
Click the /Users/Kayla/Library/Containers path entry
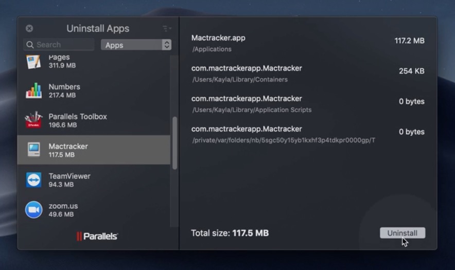pos(240,80)
